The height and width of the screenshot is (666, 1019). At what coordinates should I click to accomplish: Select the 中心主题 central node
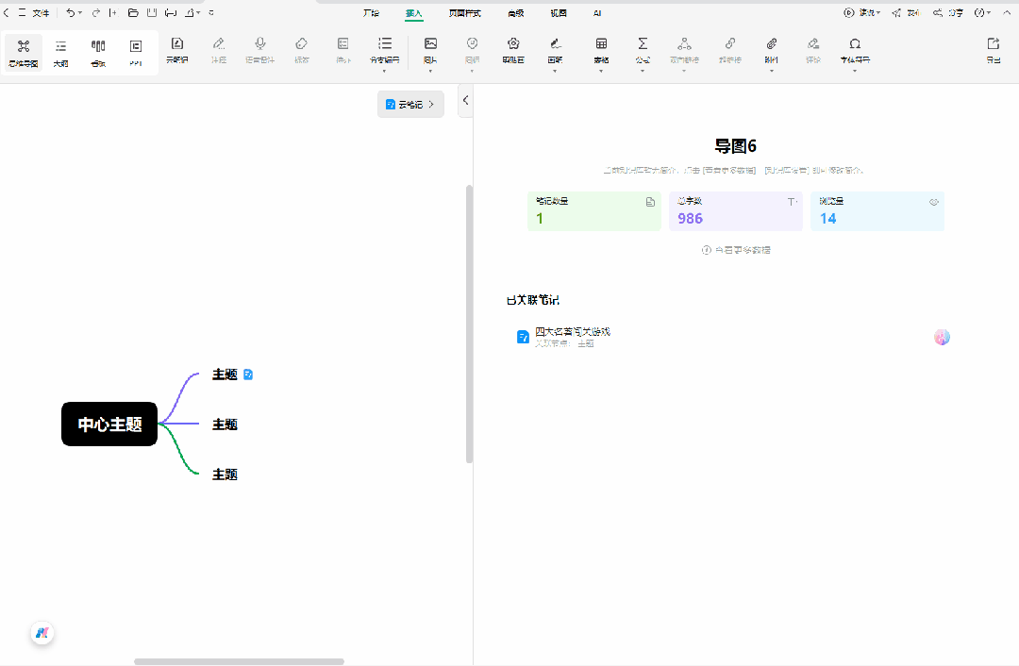point(109,424)
